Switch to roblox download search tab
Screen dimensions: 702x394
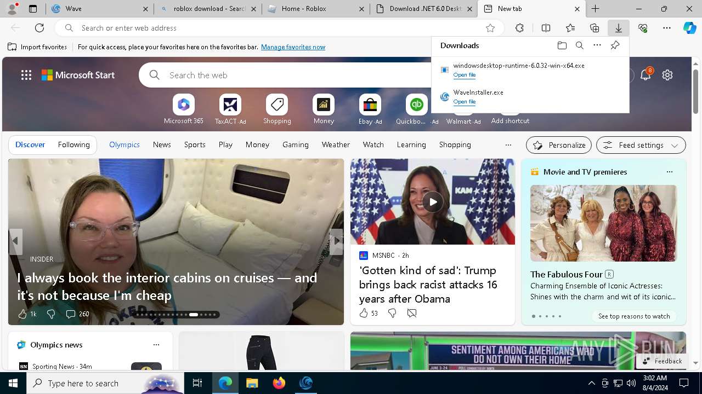207,9
